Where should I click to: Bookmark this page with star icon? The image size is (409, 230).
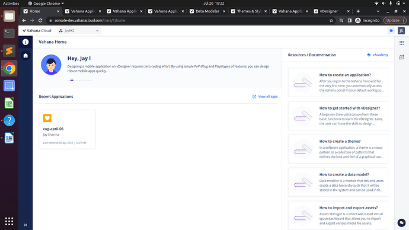coord(331,20)
